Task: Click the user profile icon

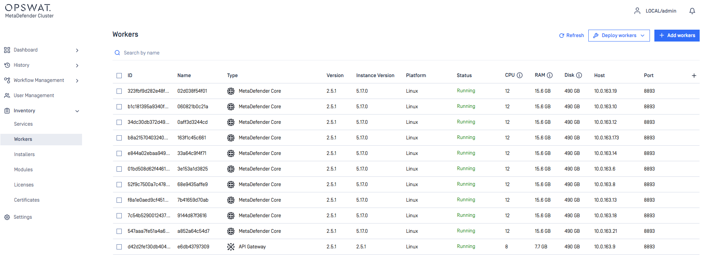Action: (637, 11)
